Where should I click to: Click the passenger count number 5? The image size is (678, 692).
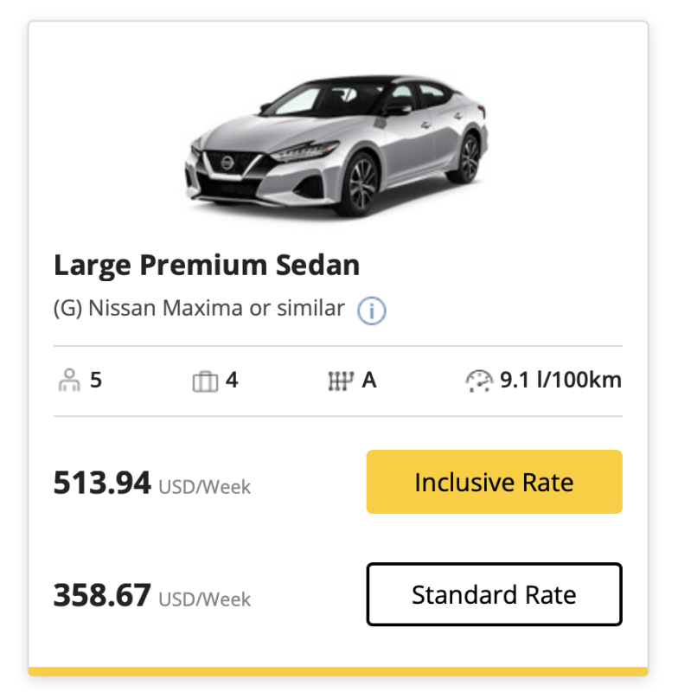[96, 380]
